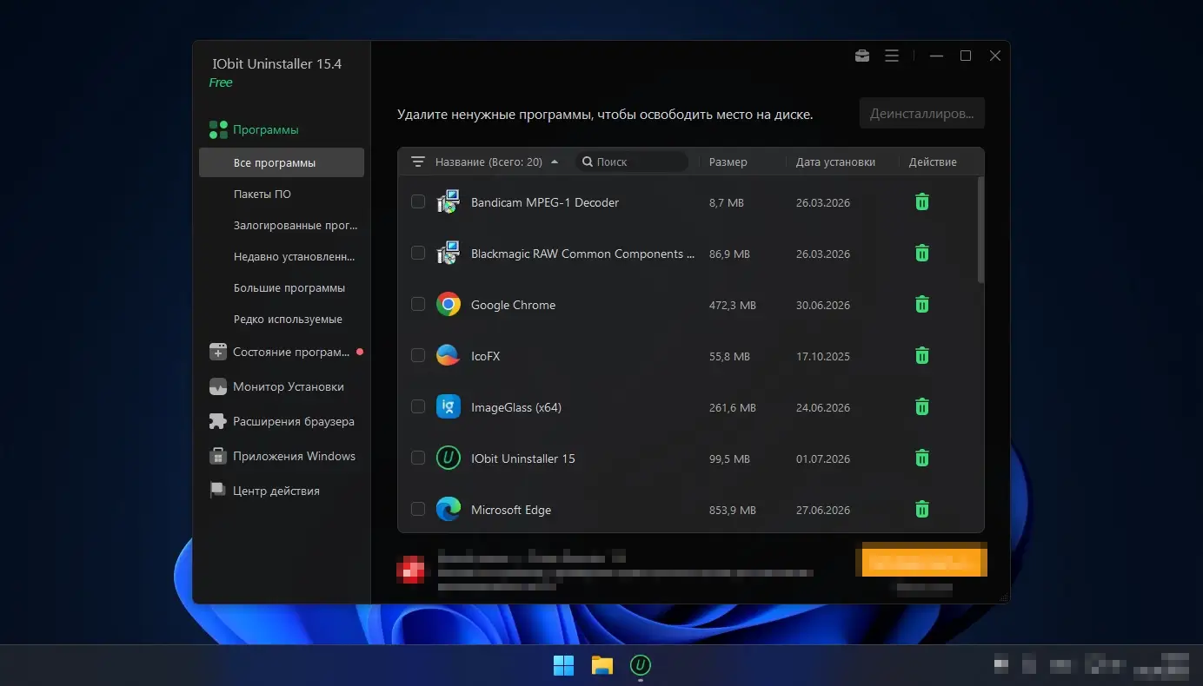Tick the checkbox for Blackmagic RAW Common Components

click(x=418, y=254)
